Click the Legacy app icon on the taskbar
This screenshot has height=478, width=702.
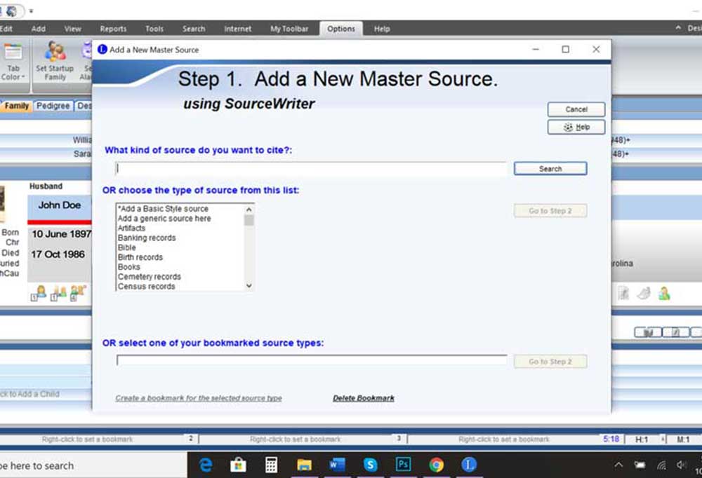click(469, 465)
